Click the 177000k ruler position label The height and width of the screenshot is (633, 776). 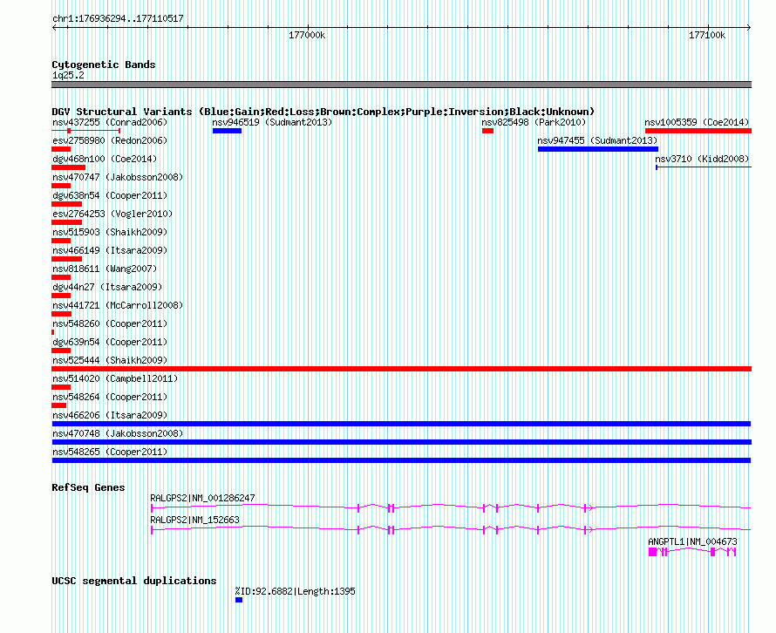[307, 35]
